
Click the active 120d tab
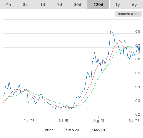click(98, 5)
